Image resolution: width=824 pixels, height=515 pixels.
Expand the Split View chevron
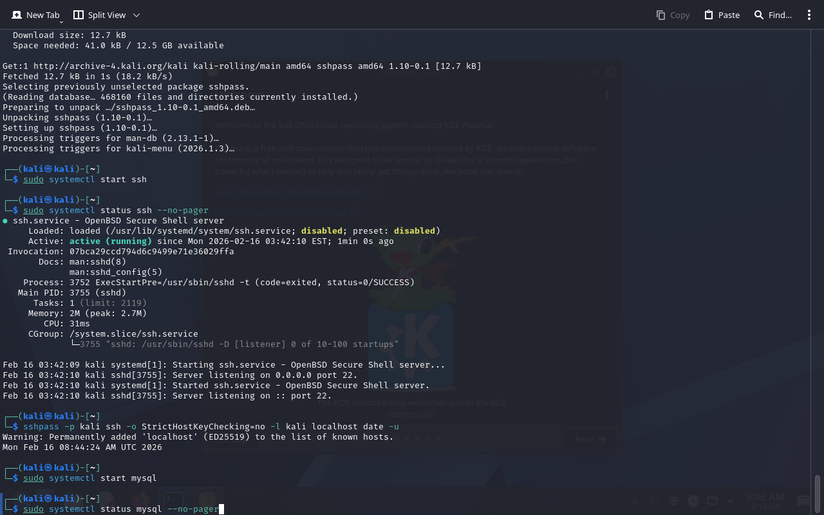coord(136,15)
